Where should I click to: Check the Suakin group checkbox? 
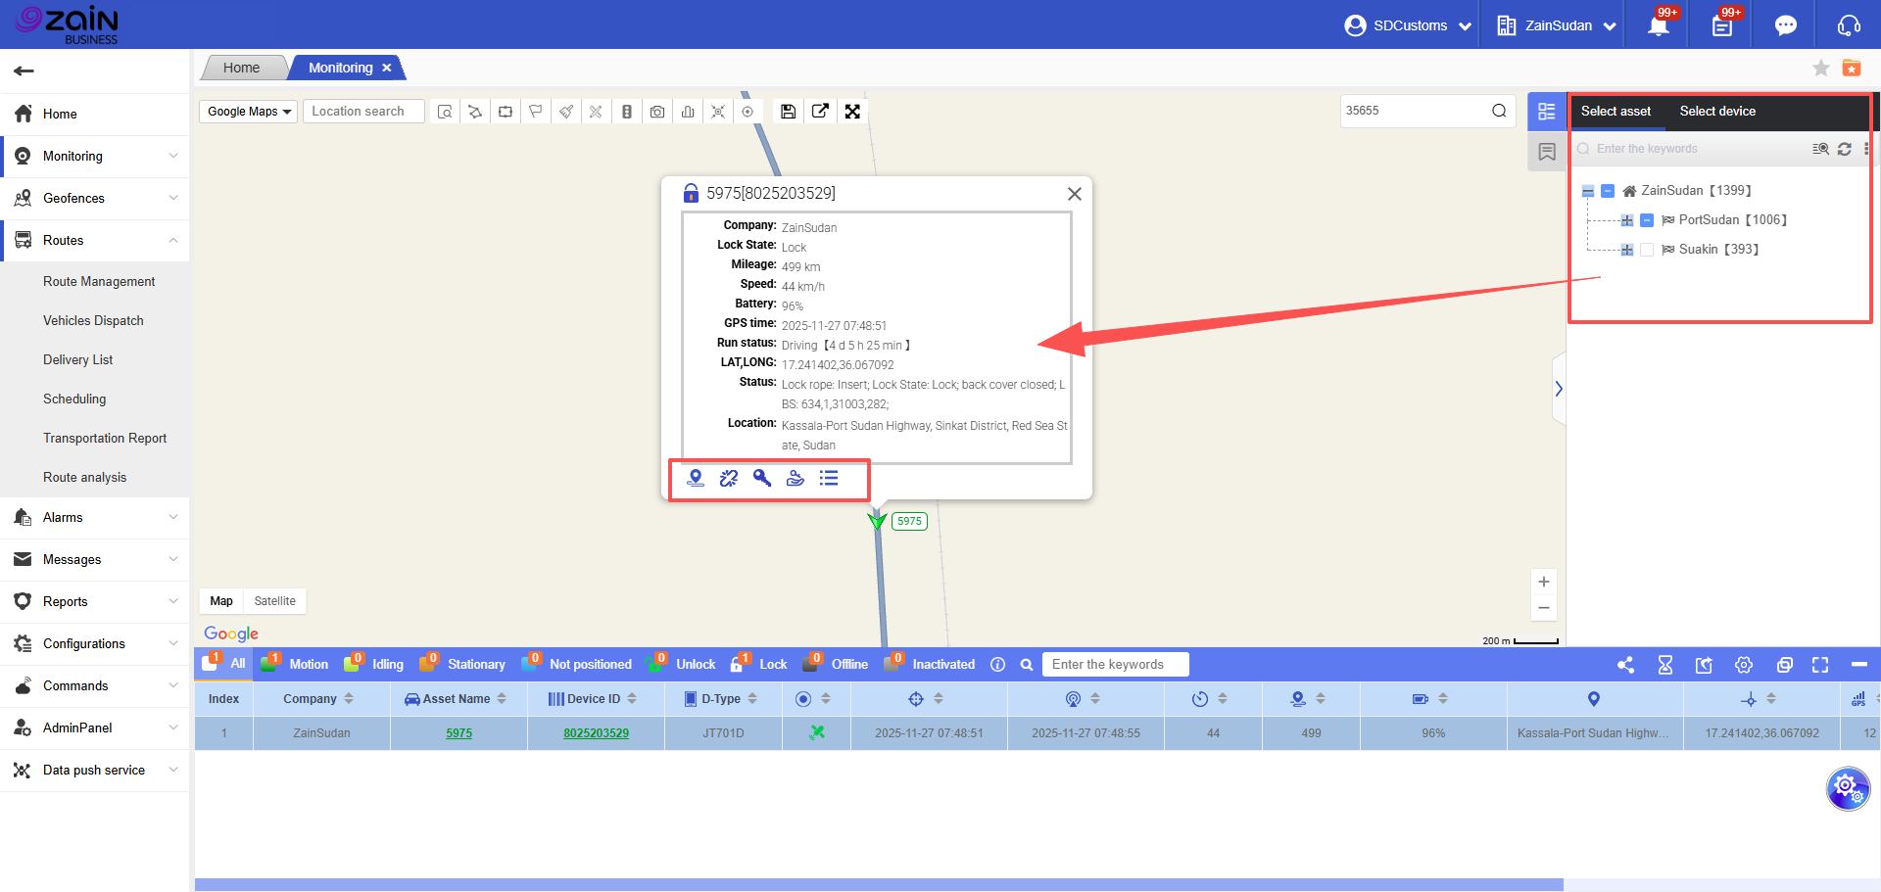(x=1647, y=250)
